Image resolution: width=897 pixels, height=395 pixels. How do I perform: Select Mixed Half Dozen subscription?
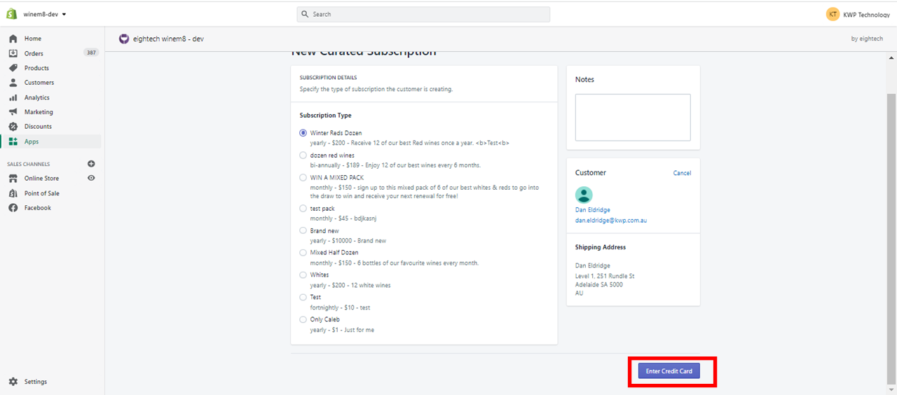(303, 252)
